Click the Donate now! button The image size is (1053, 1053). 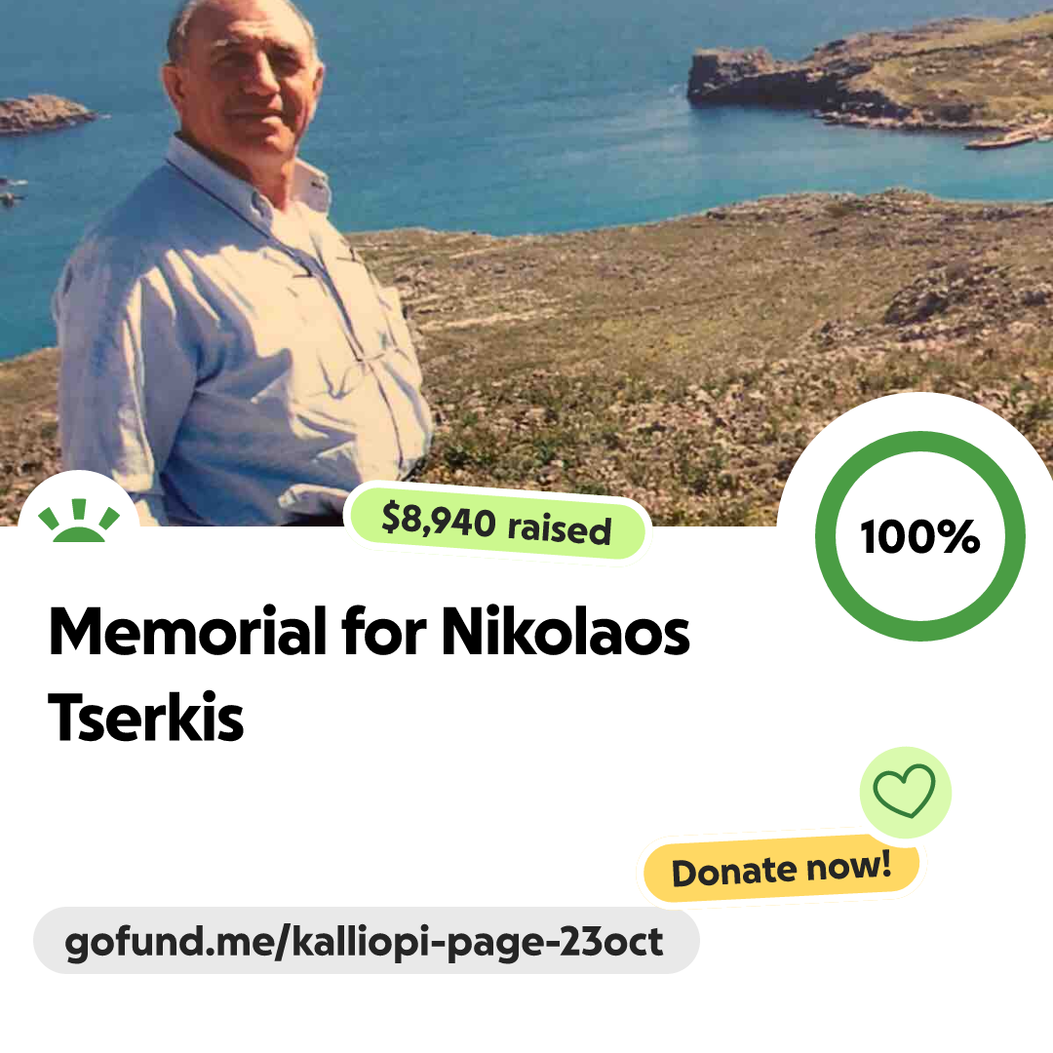tap(781, 869)
